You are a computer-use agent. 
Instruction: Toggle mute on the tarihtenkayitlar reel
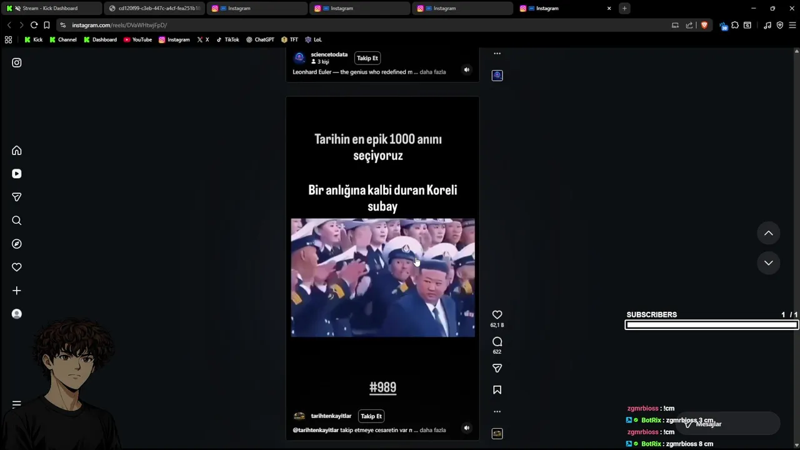(x=466, y=428)
